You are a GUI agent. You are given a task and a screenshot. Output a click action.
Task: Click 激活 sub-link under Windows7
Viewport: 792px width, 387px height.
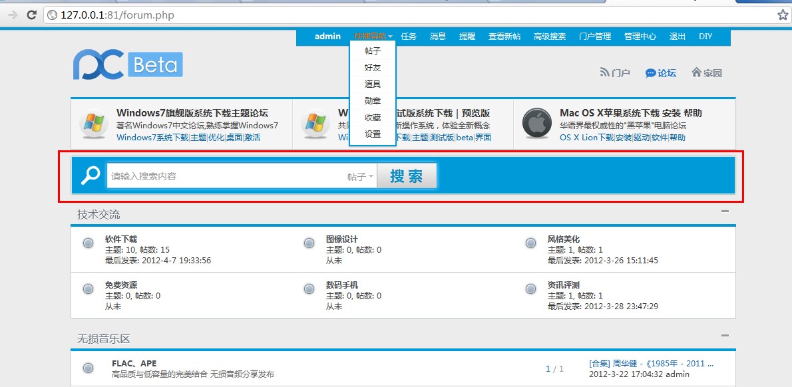(252, 137)
